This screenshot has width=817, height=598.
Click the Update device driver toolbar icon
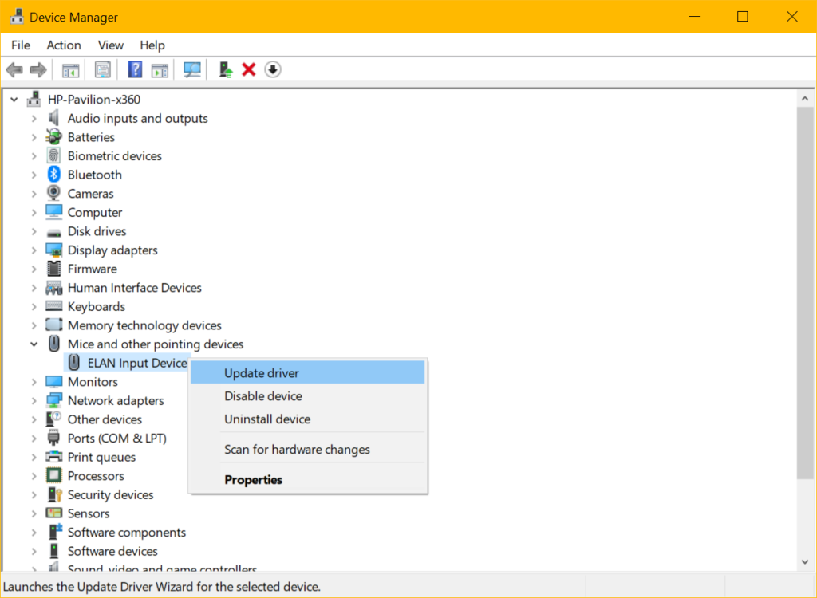[x=226, y=70]
